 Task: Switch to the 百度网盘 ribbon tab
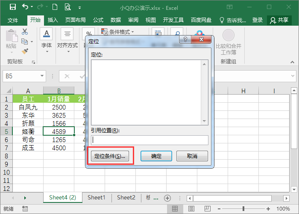(201, 20)
